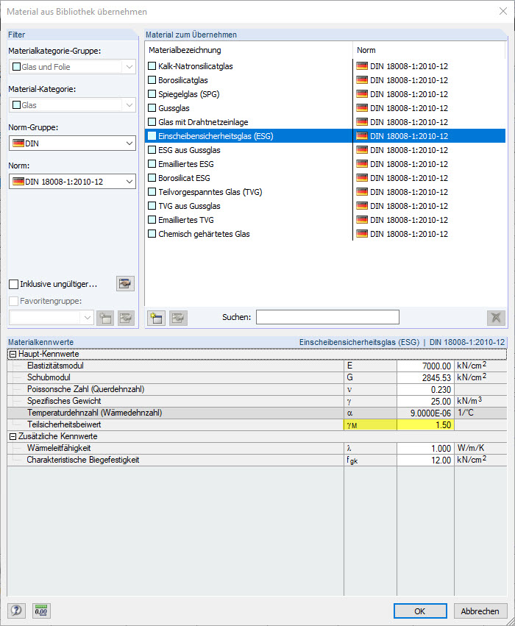This screenshot has width=515, height=626.
Task: Select Teilvorgespanntes Glas (TVG) material
Action: [210, 192]
